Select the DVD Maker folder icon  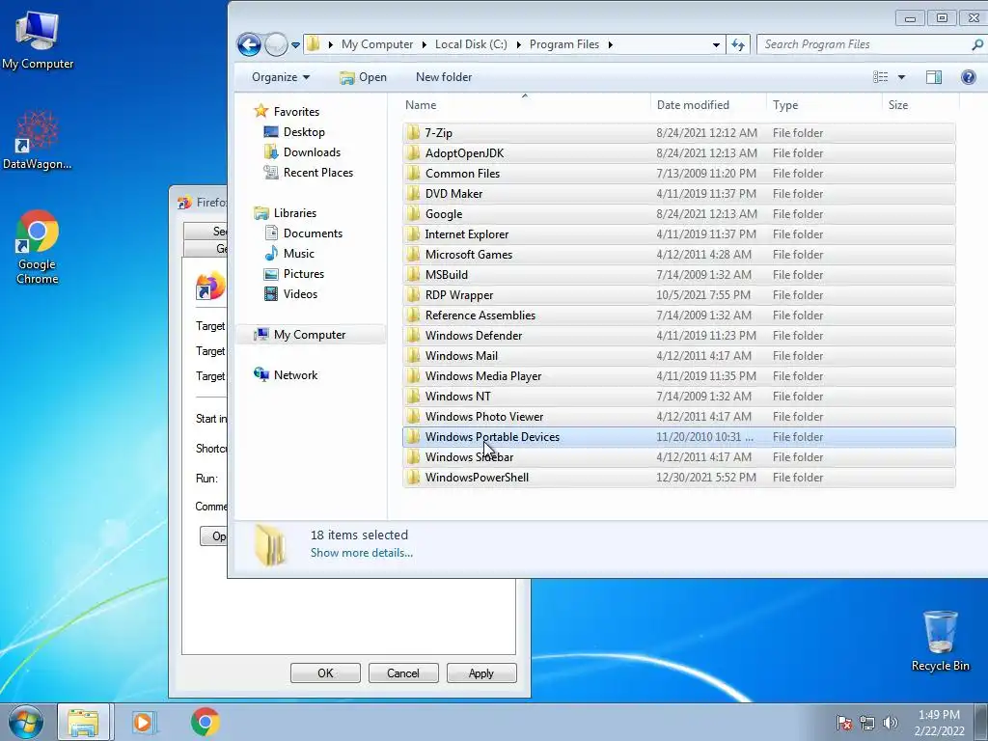[413, 193]
